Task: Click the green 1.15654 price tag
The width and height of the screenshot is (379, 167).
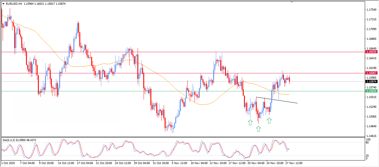Action: 371,91
